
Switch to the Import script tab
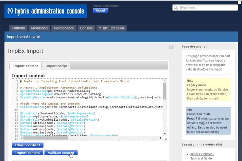[56, 66]
